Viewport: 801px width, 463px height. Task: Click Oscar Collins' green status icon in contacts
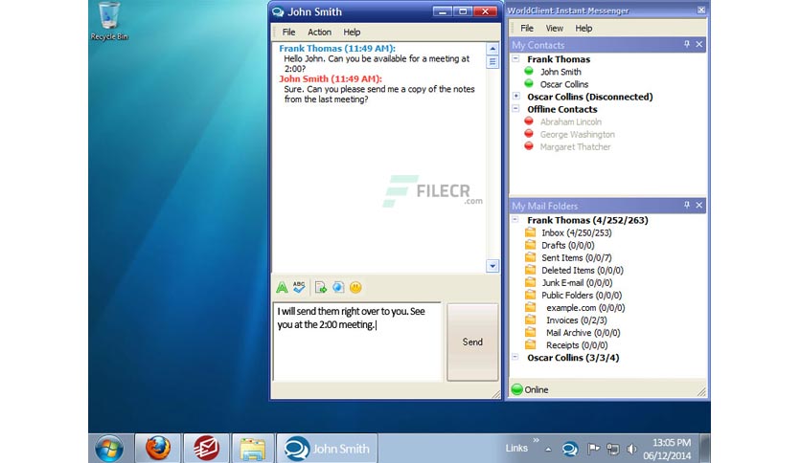(529, 83)
